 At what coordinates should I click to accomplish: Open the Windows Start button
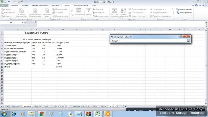pyautogui.click(x=4, y=114)
